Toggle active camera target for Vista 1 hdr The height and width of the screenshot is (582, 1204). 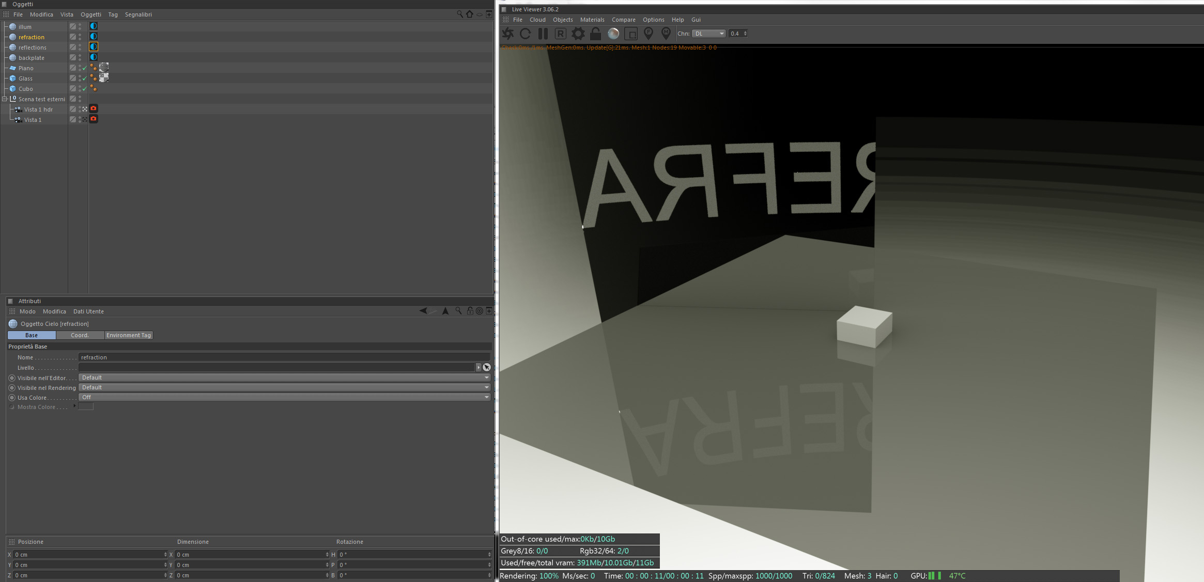85,109
